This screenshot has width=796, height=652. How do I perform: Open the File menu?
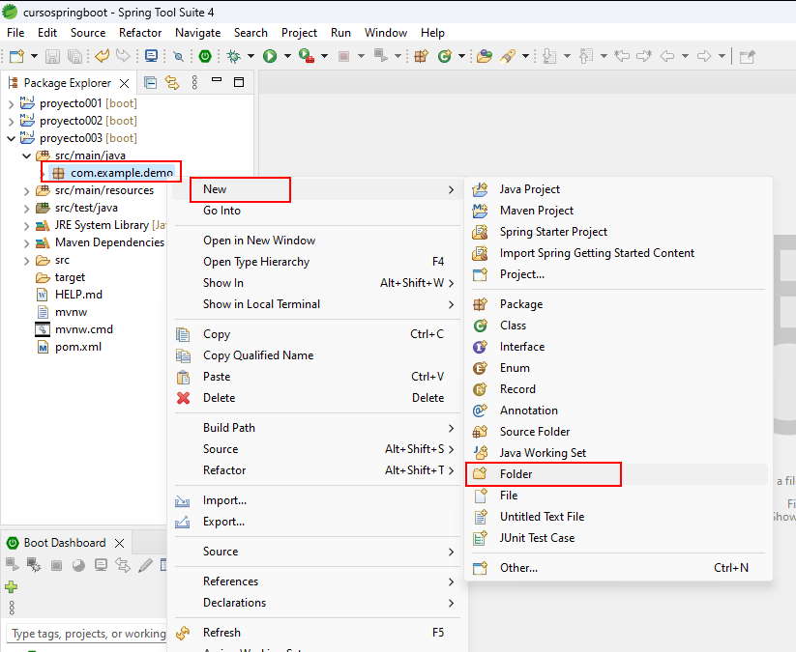(x=15, y=33)
